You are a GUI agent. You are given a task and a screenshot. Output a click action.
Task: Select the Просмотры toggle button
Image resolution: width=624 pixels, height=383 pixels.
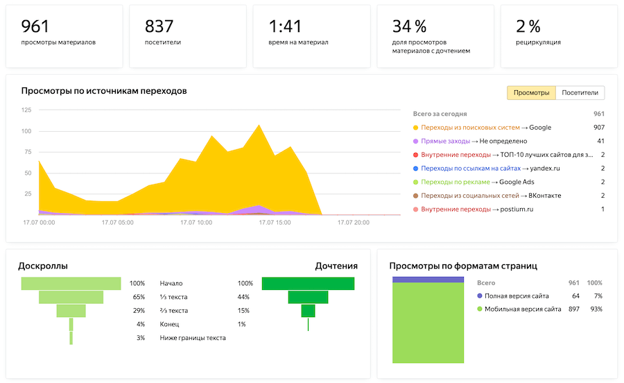click(531, 93)
